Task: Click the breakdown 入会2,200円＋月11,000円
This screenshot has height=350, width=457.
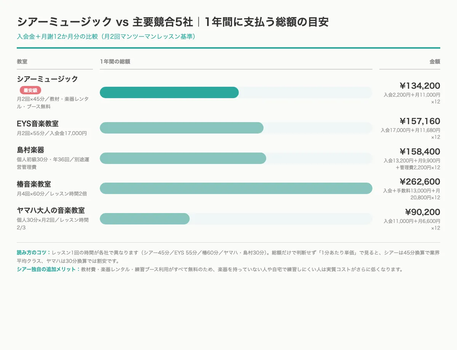Action: click(412, 98)
